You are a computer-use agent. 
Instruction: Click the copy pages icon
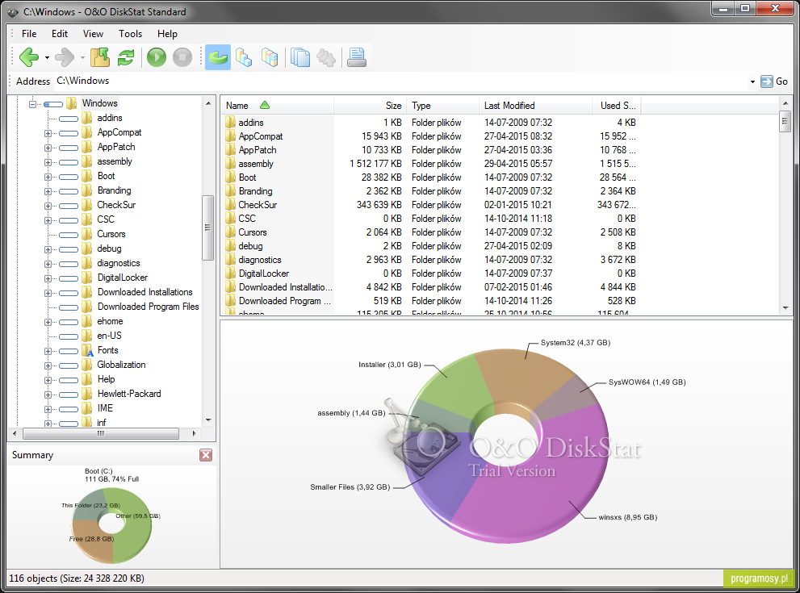point(300,57)
